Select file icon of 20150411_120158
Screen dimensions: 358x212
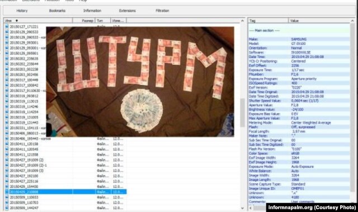pos(7,144)
